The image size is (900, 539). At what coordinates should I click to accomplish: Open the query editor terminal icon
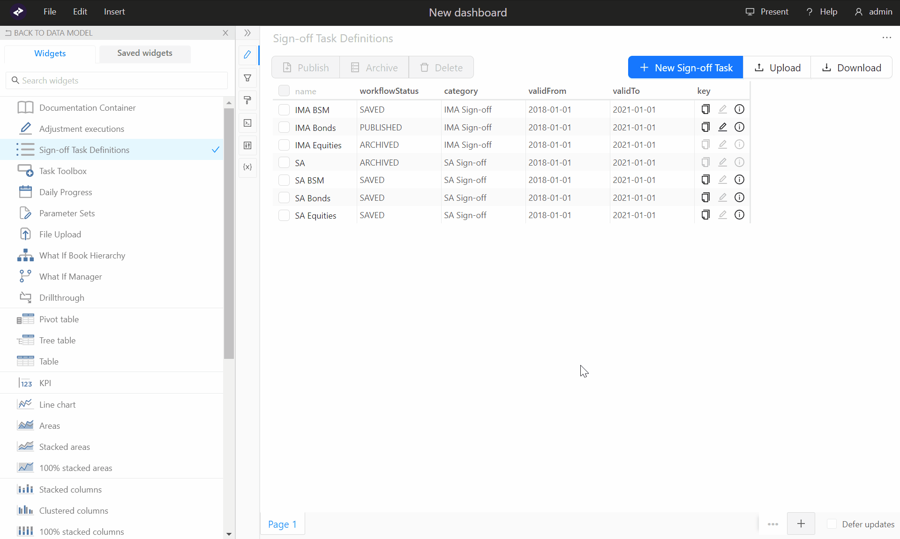click(x=247, y=123)
